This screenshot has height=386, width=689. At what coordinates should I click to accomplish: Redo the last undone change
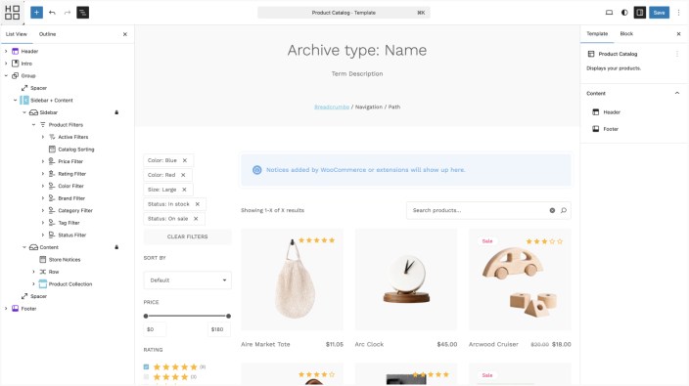click(x=68, y=13)
